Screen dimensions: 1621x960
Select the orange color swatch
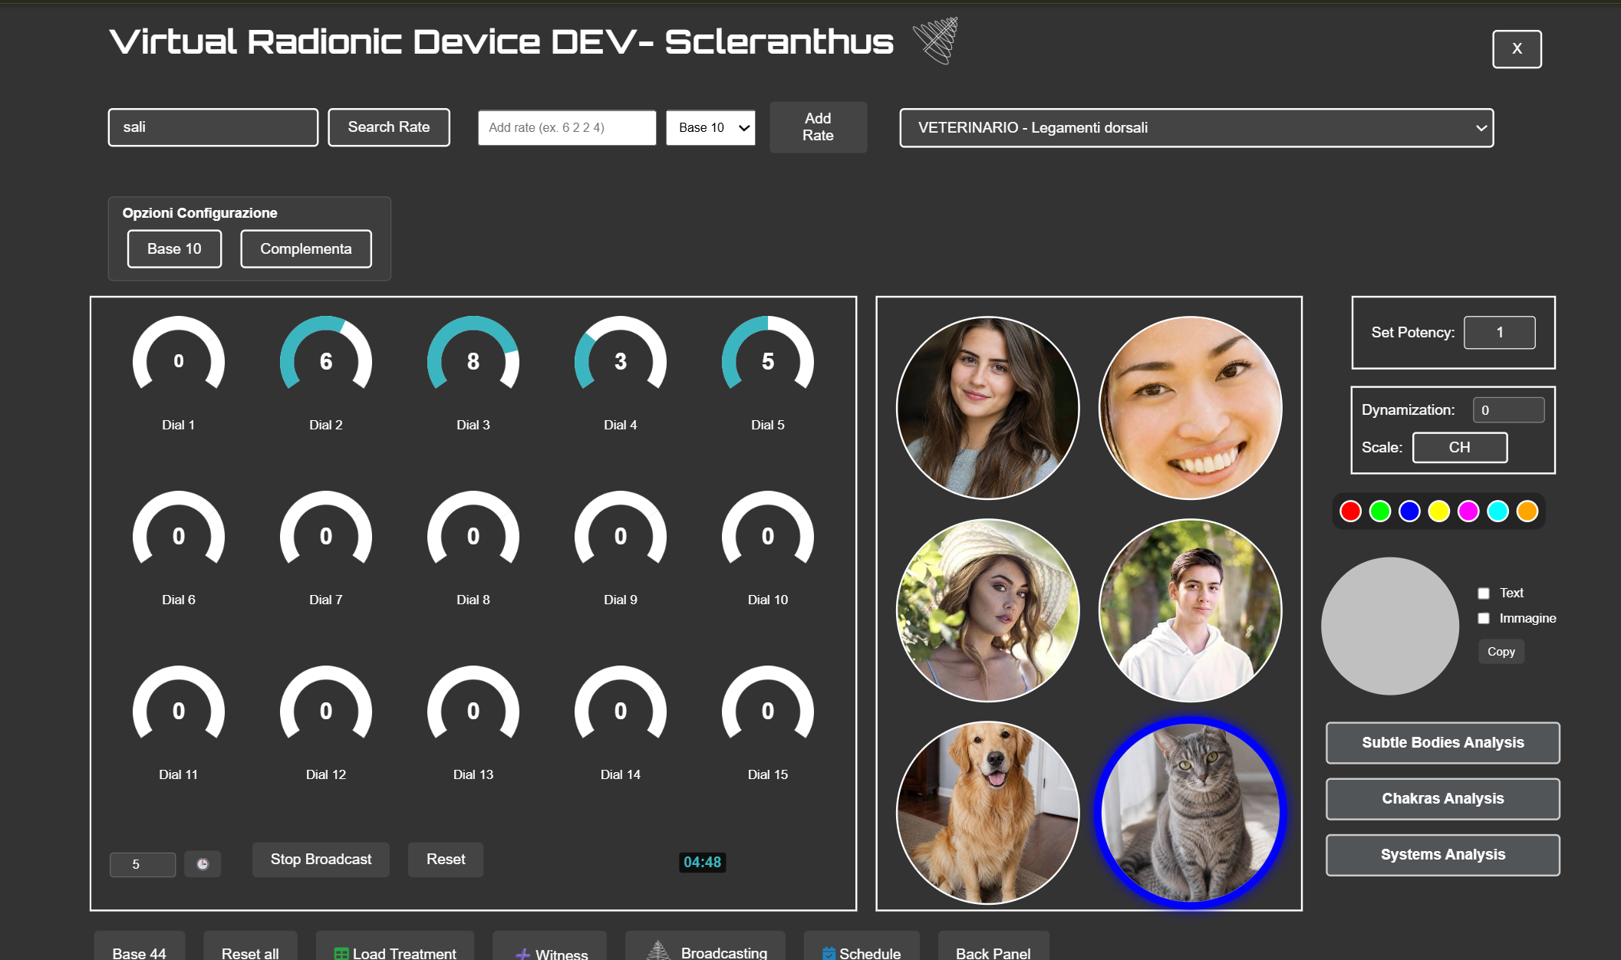[1527, 511]
